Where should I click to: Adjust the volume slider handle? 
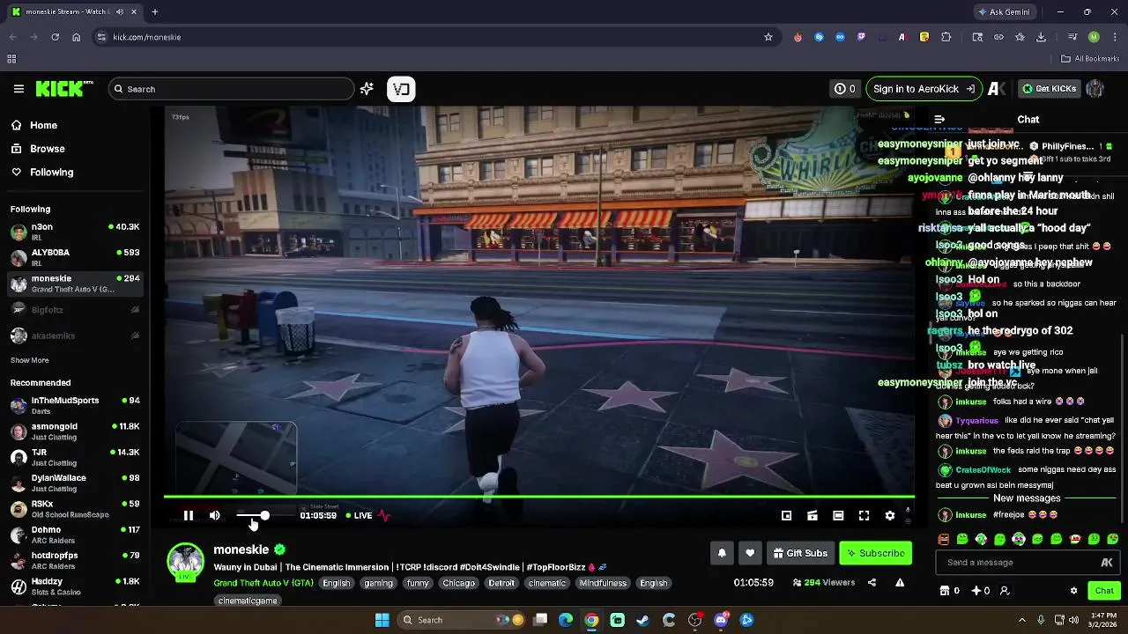(x=264, y=515)
